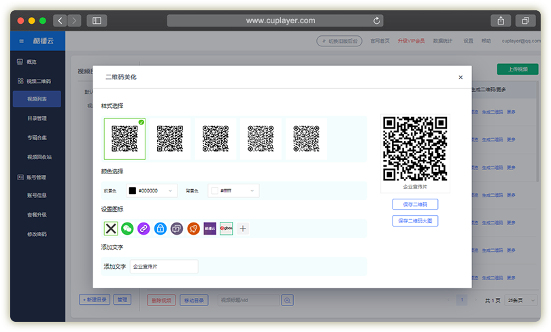Screen dimensions: 551x332
Task: Open 目录管理 in the sidebar
Action: (x=36, y=118)
